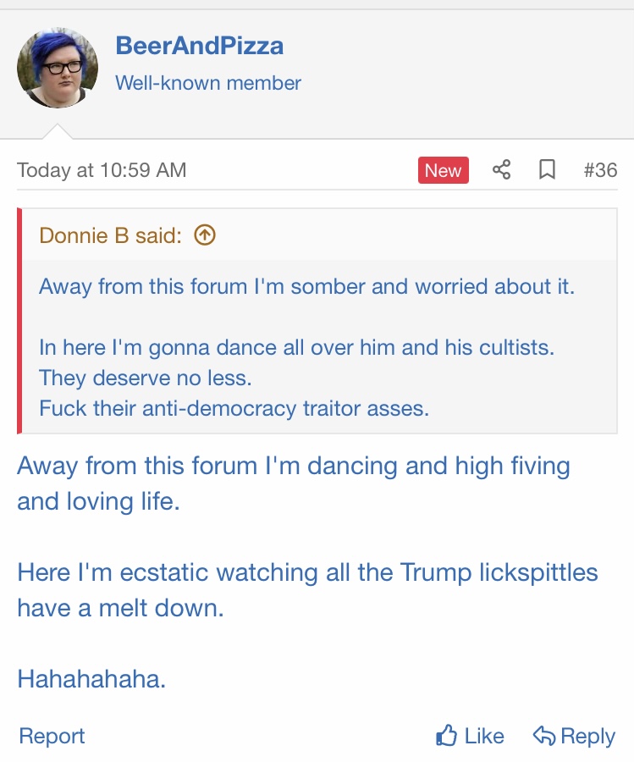The image size is (634, 762).
Task: Click quoted line "In here I'm gonna dance"
Action: point(296,347)
